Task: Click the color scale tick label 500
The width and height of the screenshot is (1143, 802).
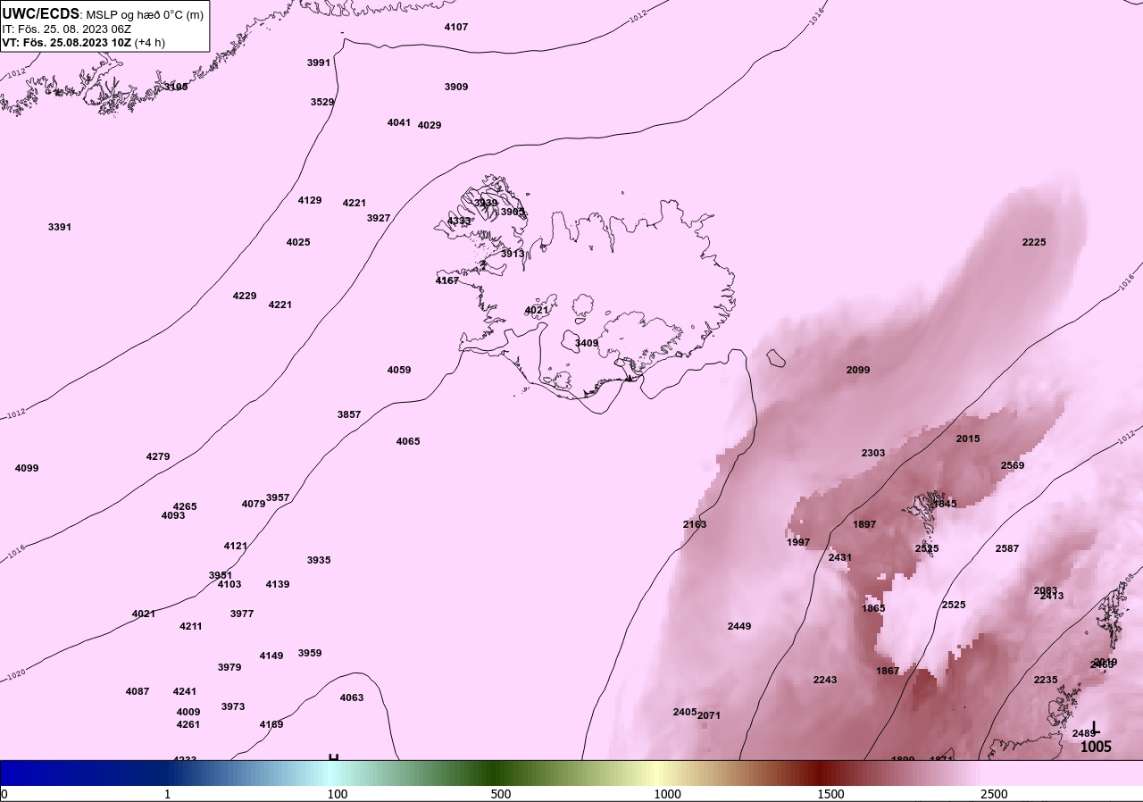Action: pos(501,794)
